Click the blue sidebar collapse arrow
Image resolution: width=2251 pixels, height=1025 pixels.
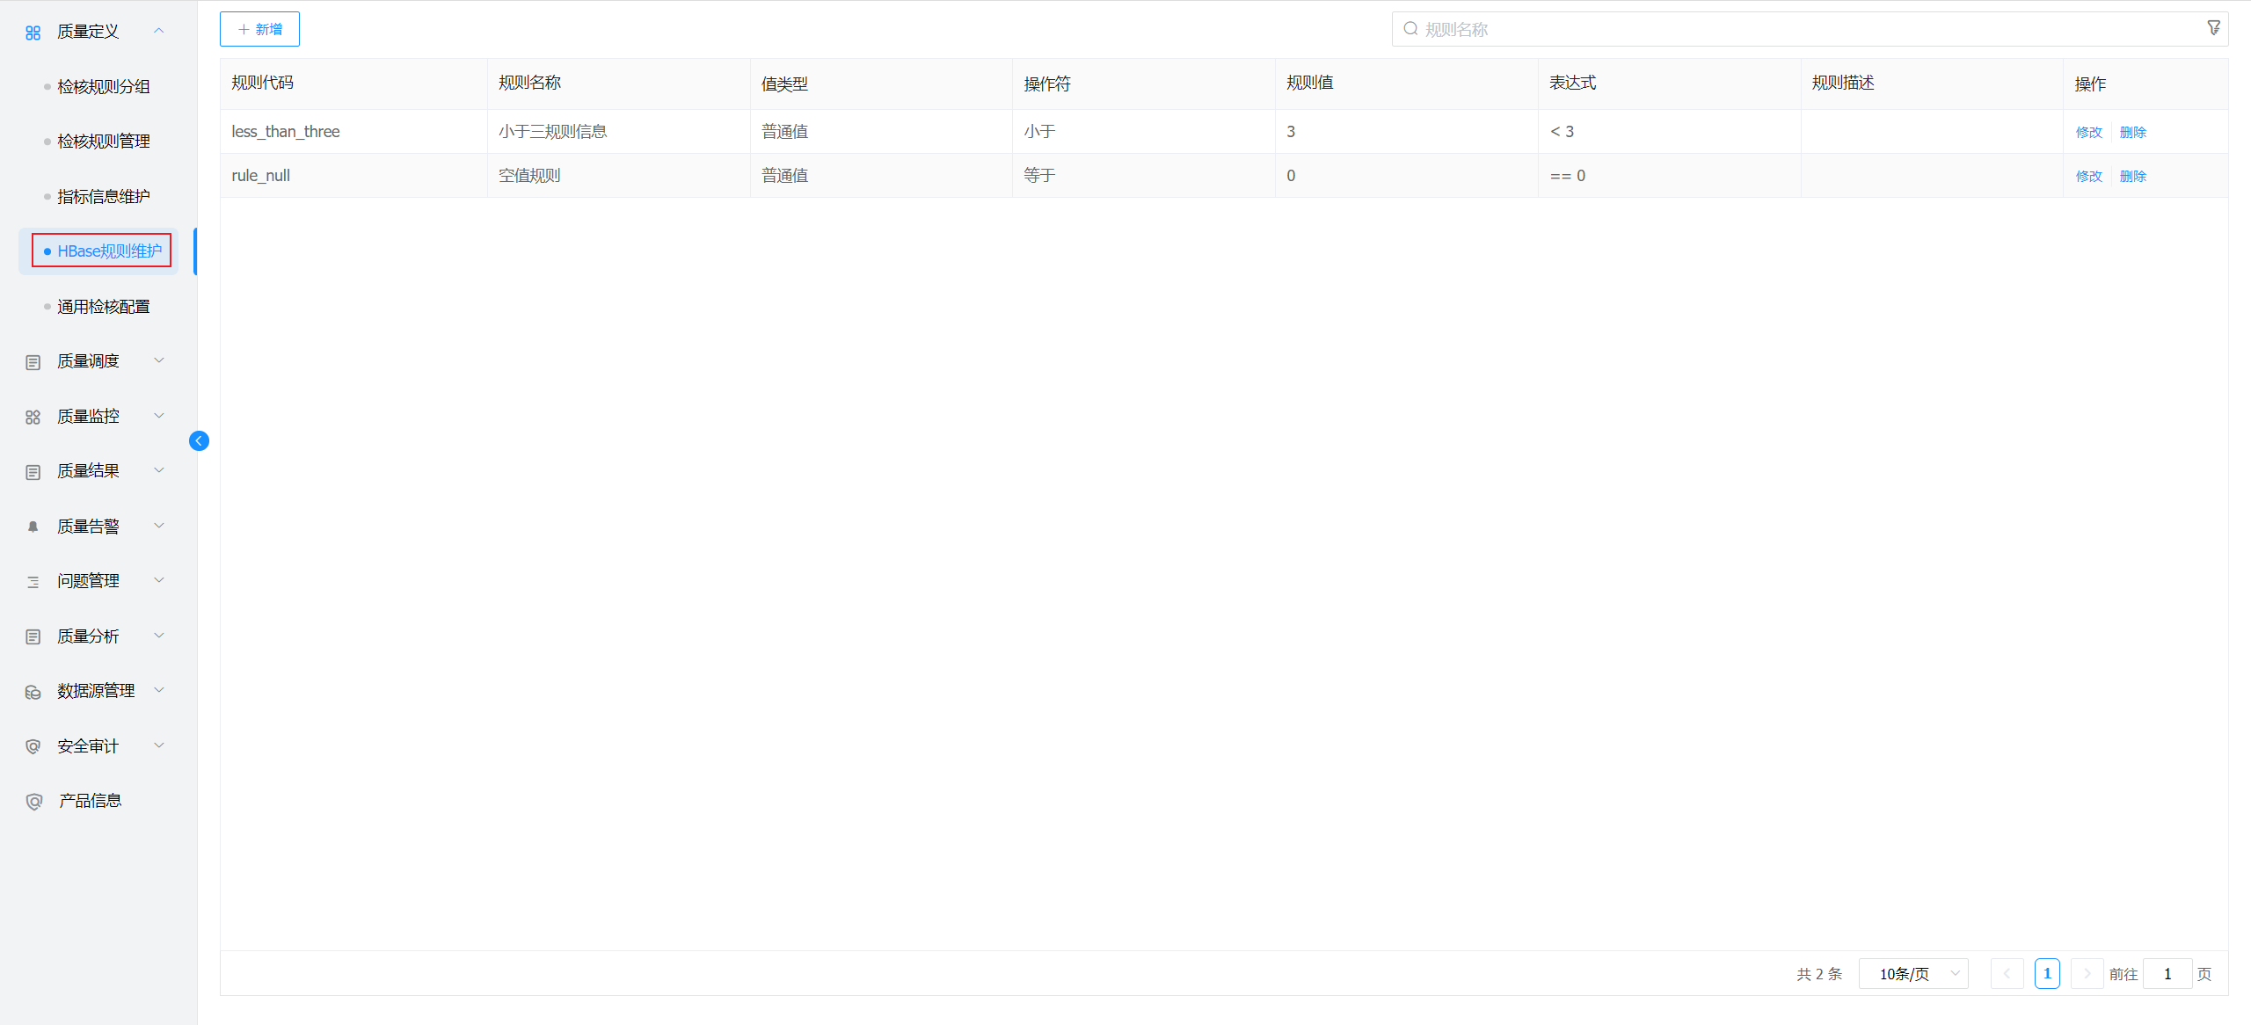tap(199, 440)
